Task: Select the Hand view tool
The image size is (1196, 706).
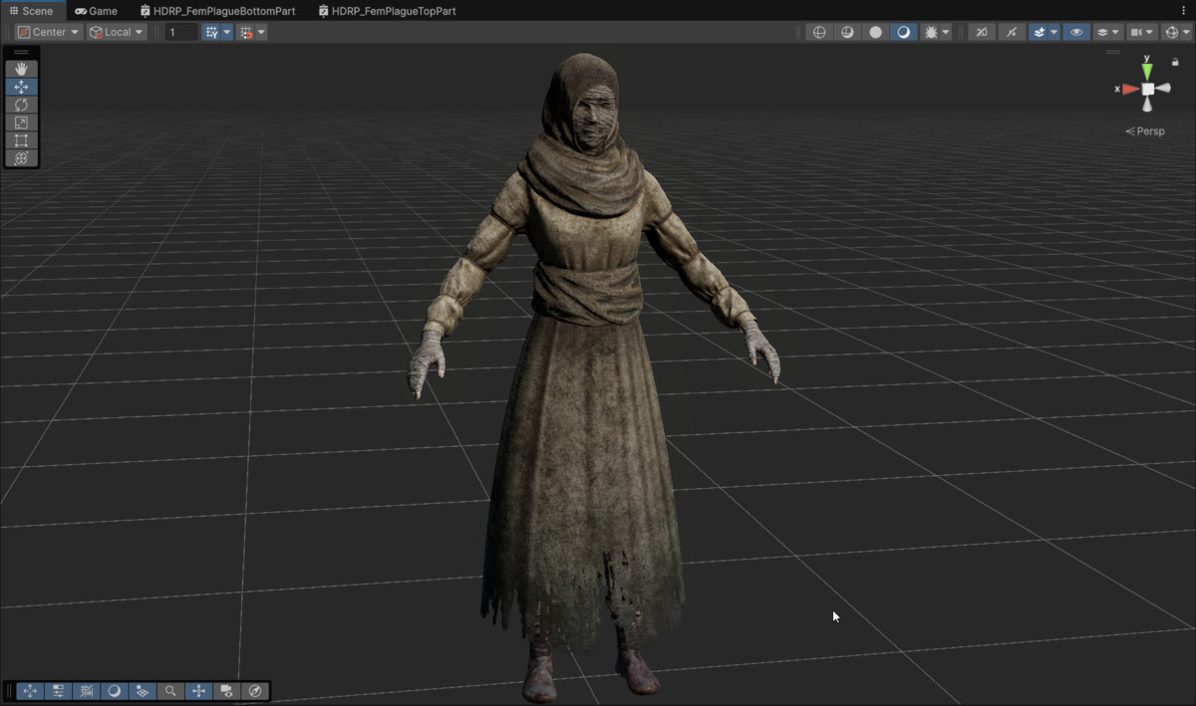Action: pos(21,69)
